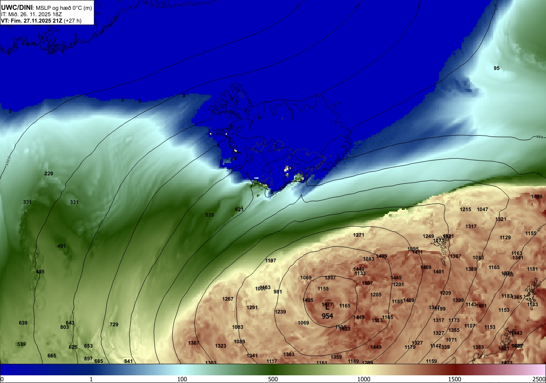Click the value 1401 on the map
The width and height of the screenshot is (546, 383).
click(439, 272)
